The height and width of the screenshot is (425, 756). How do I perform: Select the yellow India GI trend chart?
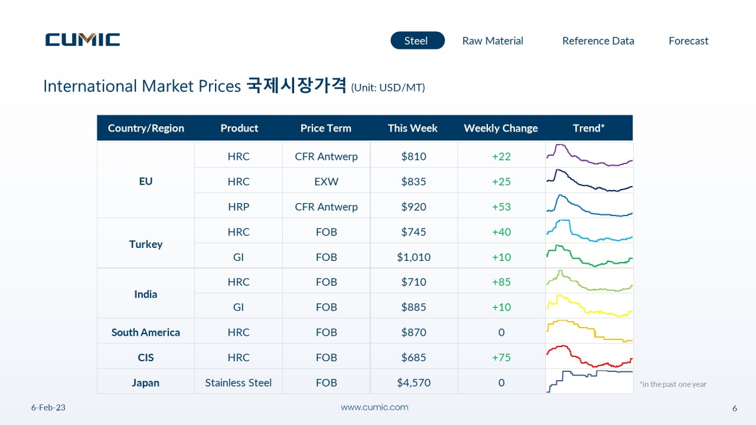point(589,306)
